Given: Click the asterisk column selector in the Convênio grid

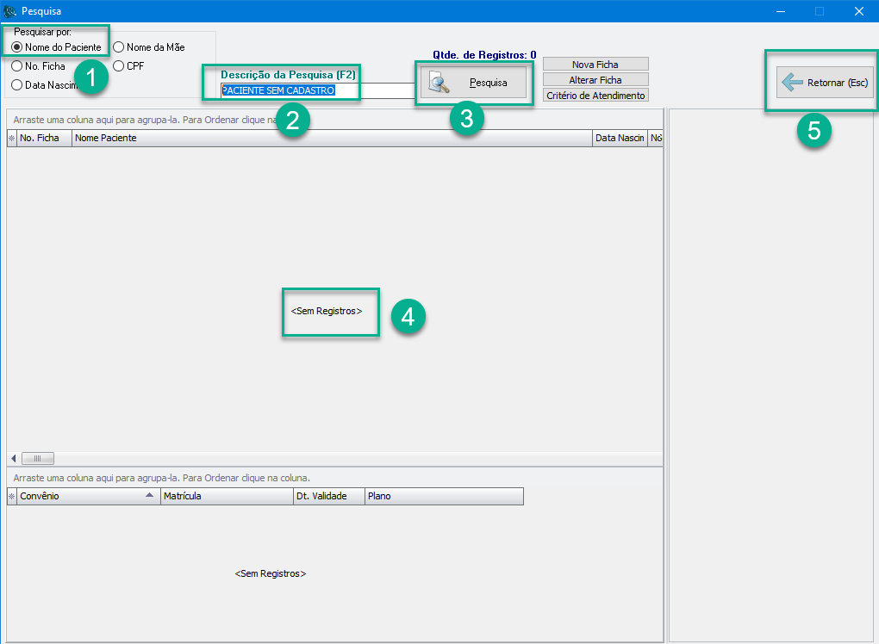Looking at the screenshot, I should (11, 496).
